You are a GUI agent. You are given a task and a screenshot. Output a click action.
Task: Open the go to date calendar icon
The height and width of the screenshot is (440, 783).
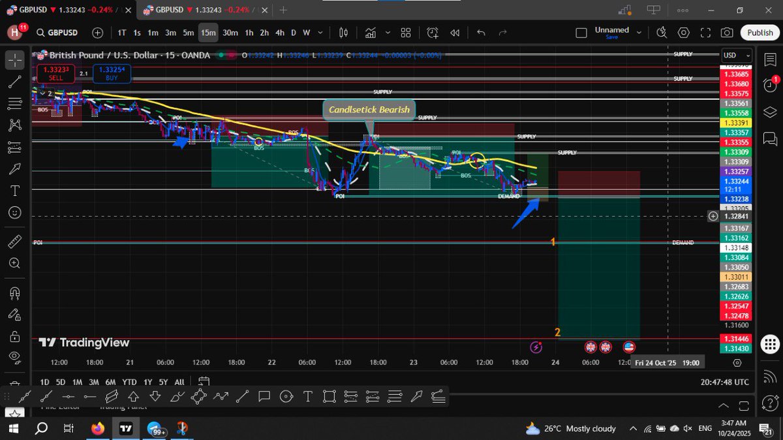pos(204,381)
